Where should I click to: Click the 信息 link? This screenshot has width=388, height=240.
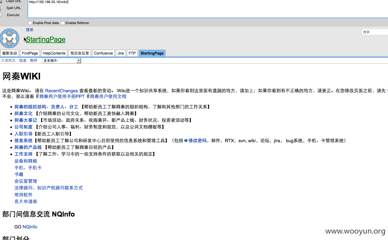[x=23, y=61]
